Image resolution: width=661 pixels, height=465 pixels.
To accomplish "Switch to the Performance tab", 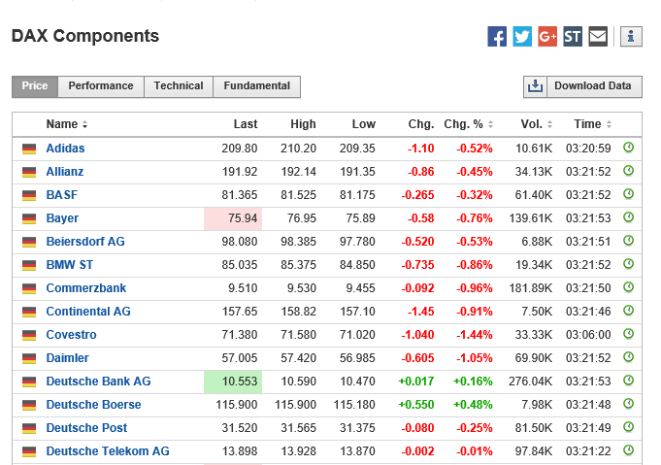I will pyautogui.click(x=101, y=86).
